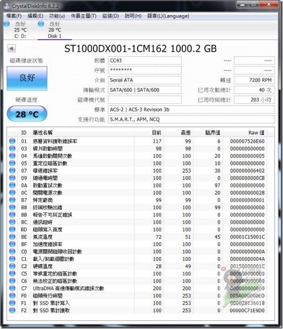Click the blue status icon above C: D:
Viewport: 283px width, 329px height.
click(7, 24)
